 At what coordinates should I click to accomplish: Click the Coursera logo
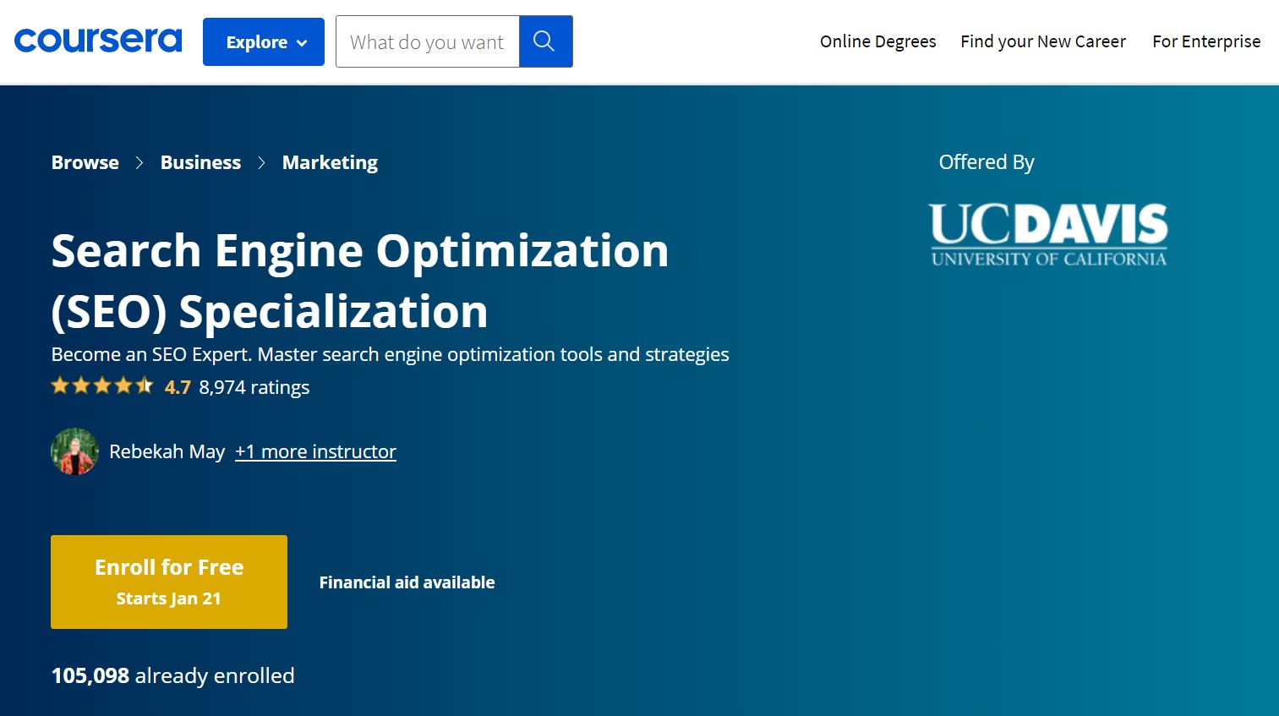[x=97, y=40]
